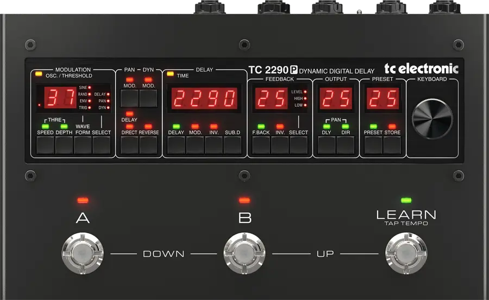
Task: Push the SUB.D button
Action: coord(233,145)
